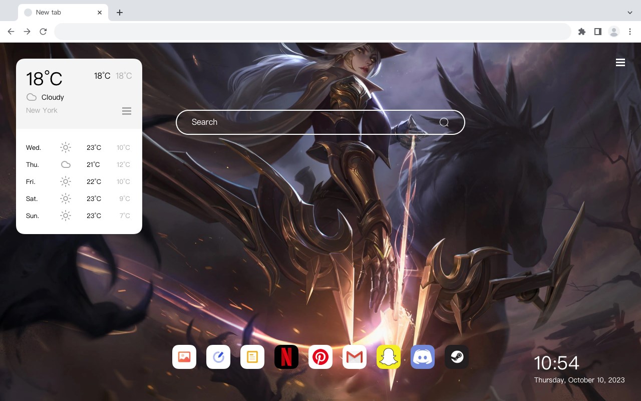This screenshot has width=641, height=401.
Task: Open the Discord shortcut
Action: (x=423, y=357)
